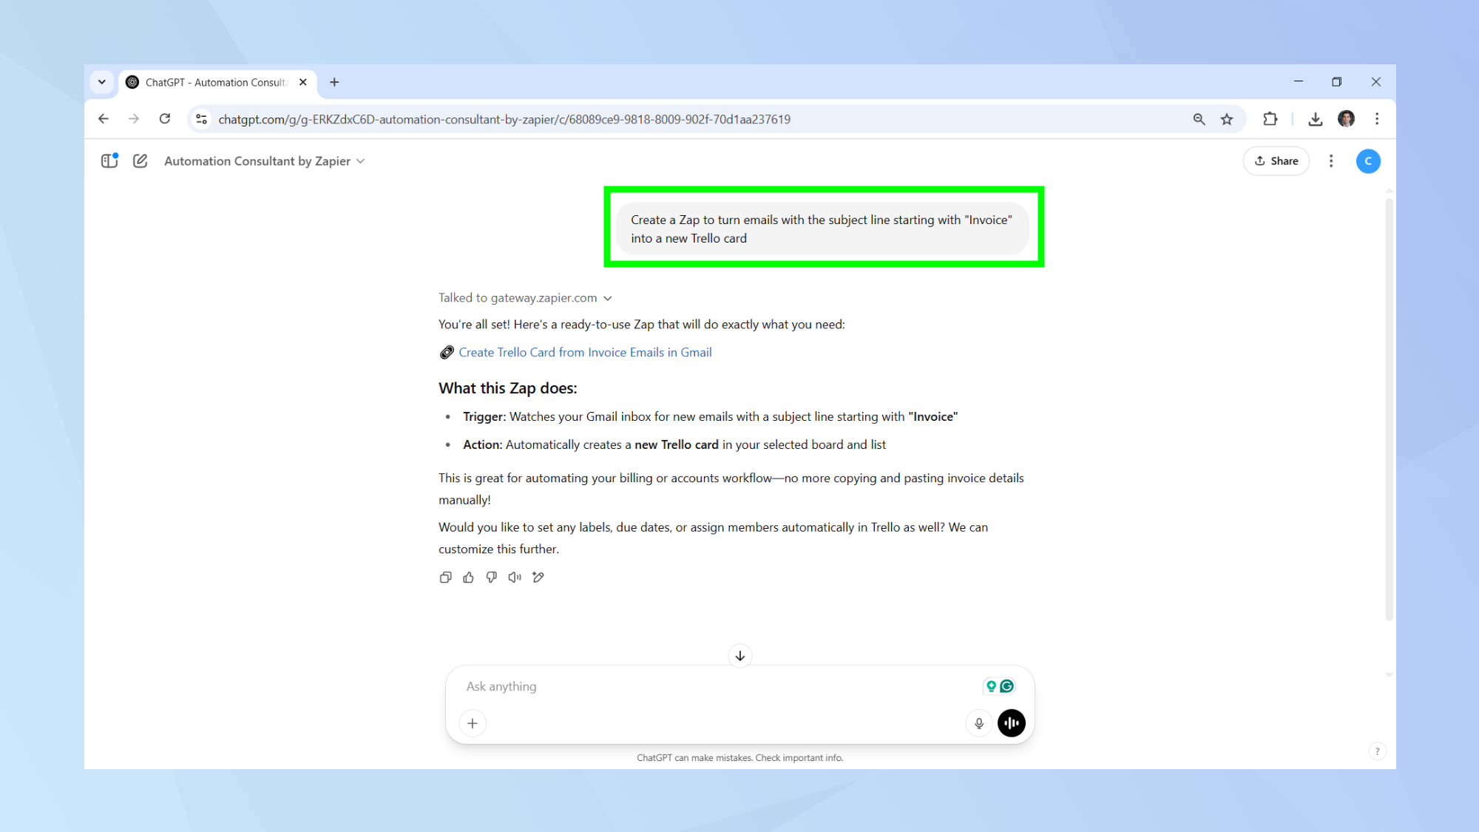
Task: Open the tab search dropdown arrow
Action: click(102, 82)
